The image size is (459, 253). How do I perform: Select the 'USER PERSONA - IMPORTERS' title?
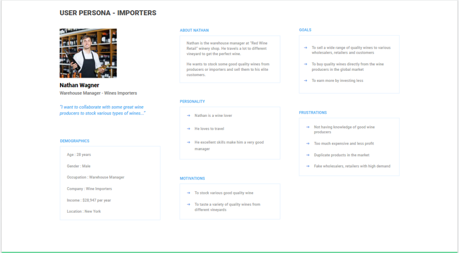point(108,13)
